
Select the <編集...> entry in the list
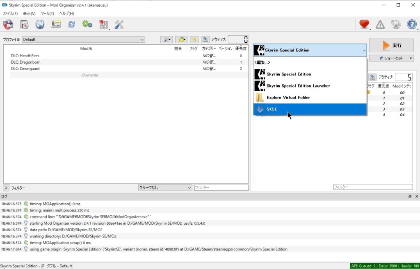(310, 62)
